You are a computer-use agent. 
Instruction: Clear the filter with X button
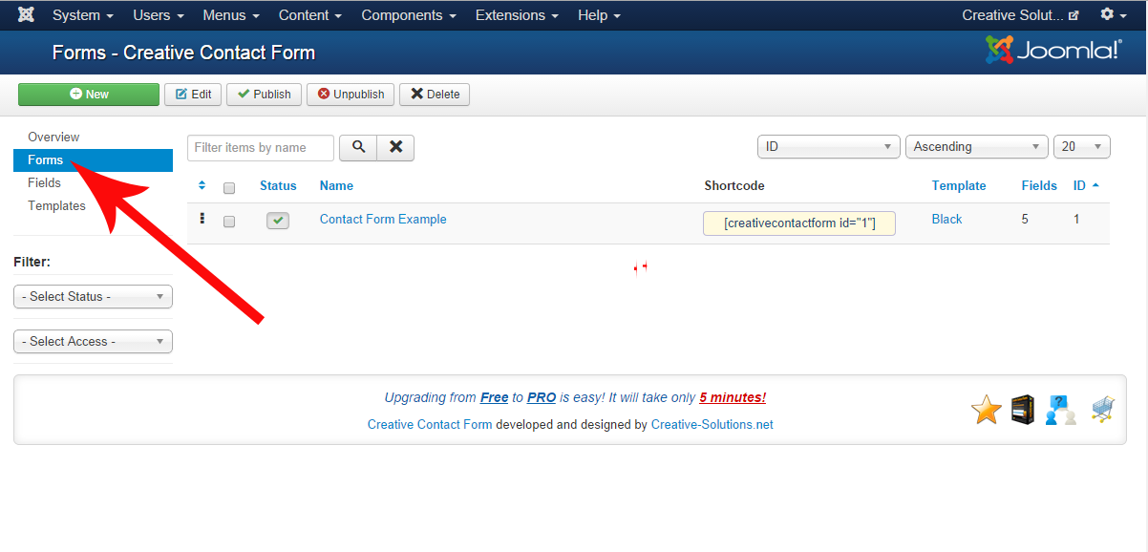395,147
